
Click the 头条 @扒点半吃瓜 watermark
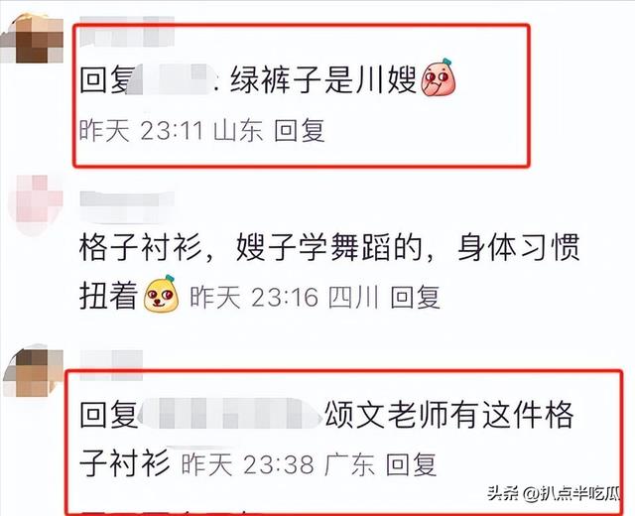pyautogui.click(x=554, y=493)
